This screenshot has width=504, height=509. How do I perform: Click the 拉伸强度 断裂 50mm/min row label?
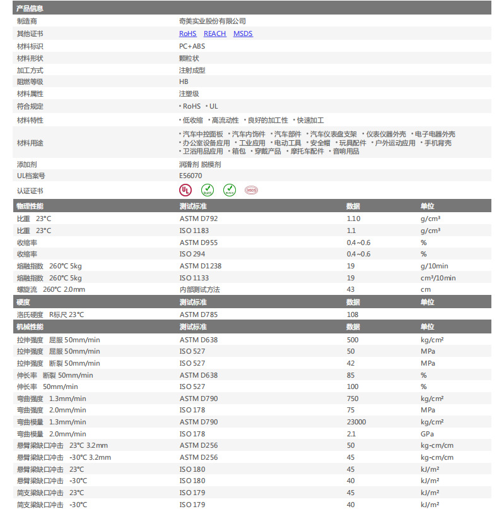pos(59,364)
